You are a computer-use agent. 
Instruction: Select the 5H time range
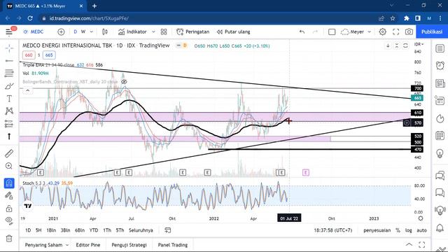tap(38, 230)
